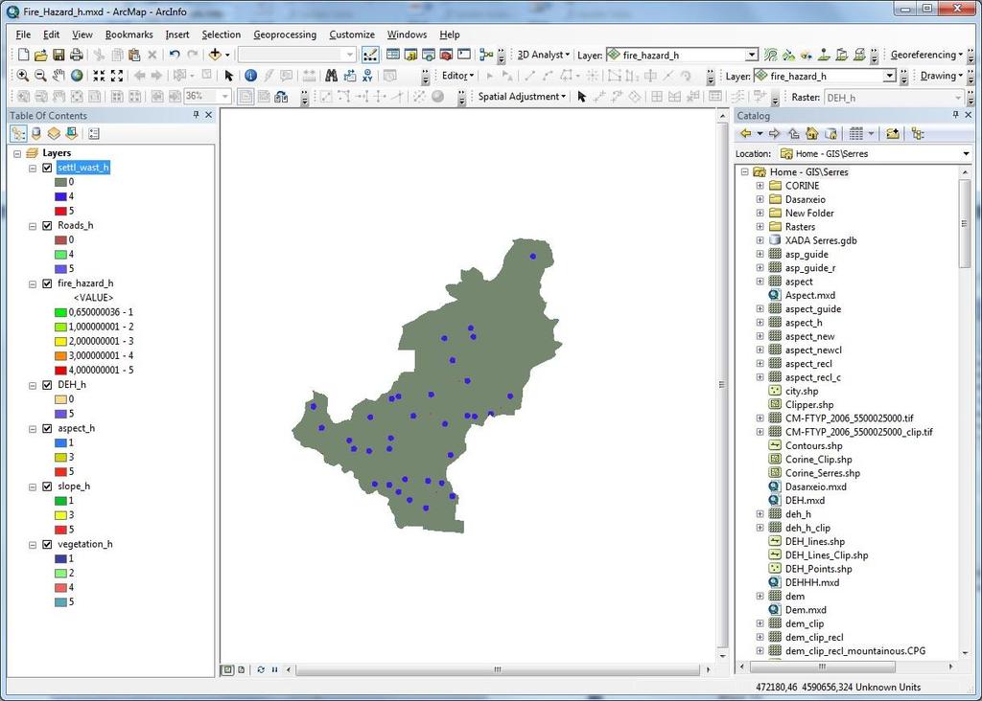The image size is (982, 701).
Task: Open the File menu
Action: click(23, 34)
